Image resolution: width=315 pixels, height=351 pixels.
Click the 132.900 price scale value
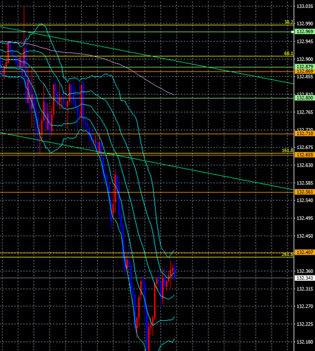(305, 59)
